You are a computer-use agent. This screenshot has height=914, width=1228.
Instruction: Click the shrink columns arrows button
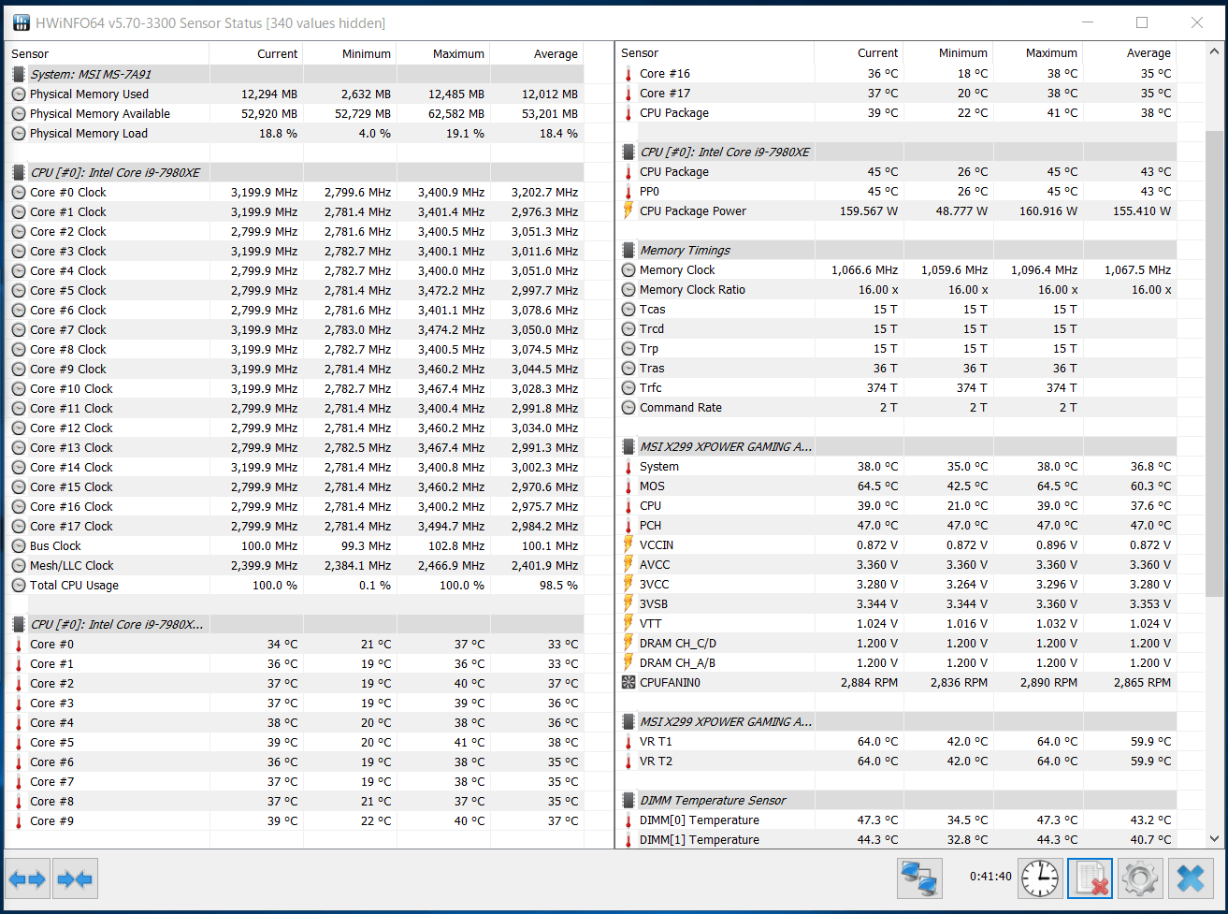tap(75, 879)
